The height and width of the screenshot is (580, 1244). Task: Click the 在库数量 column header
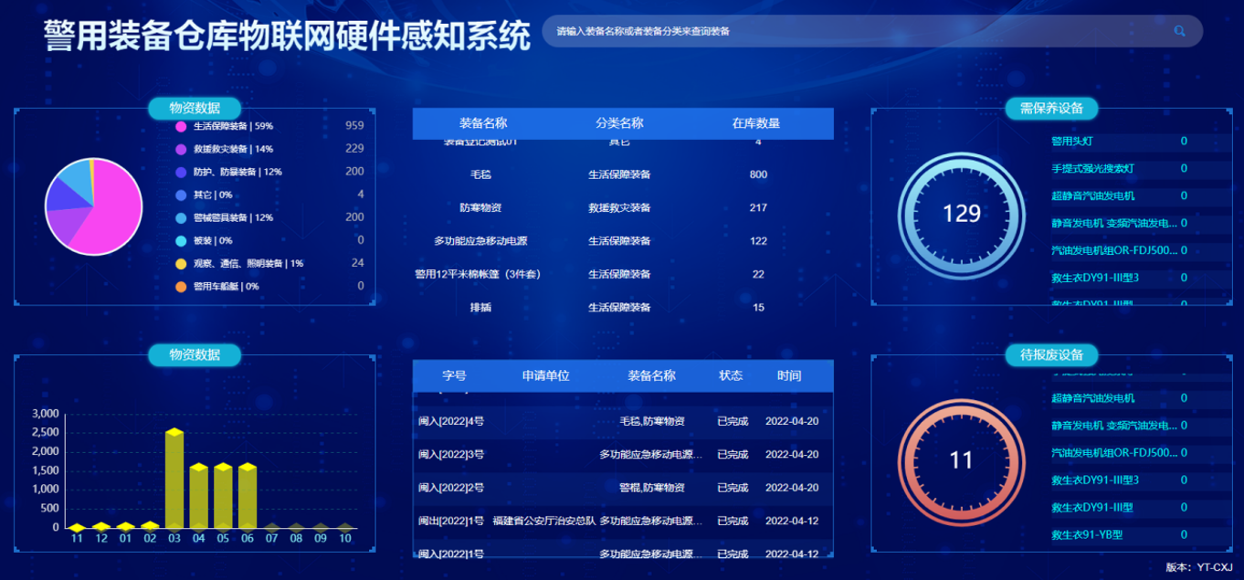(x=755, y=123)
